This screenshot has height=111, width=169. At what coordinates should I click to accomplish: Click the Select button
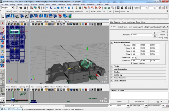point(119,102)
